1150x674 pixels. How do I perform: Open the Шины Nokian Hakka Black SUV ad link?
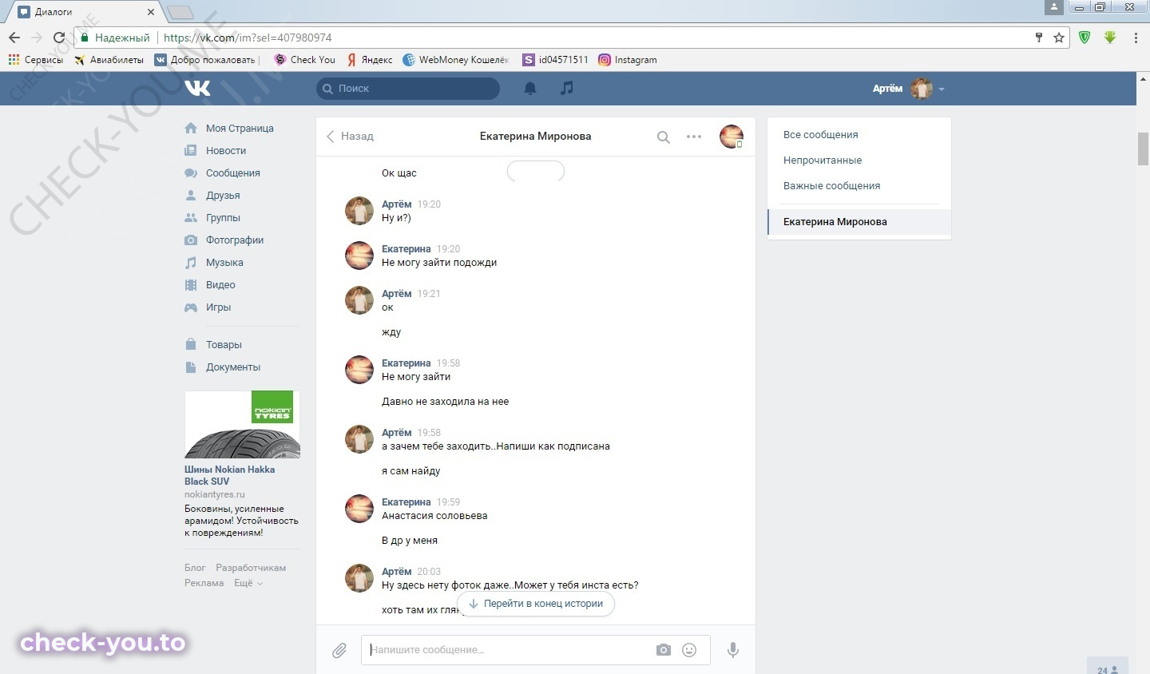coord(230,475)
